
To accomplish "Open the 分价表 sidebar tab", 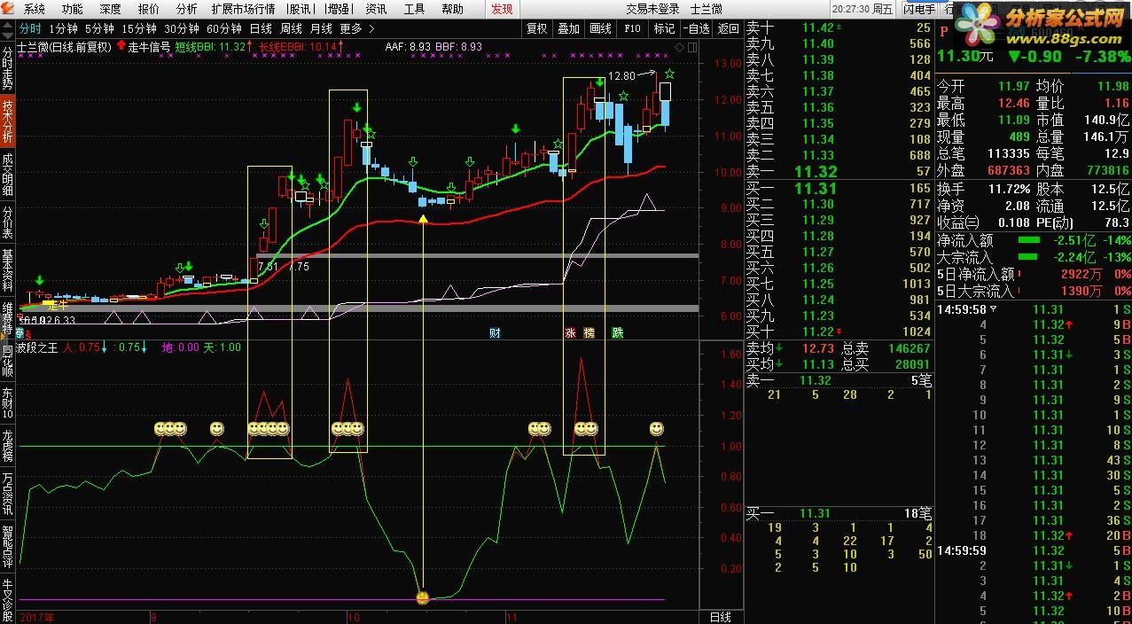I will [8, 222].
